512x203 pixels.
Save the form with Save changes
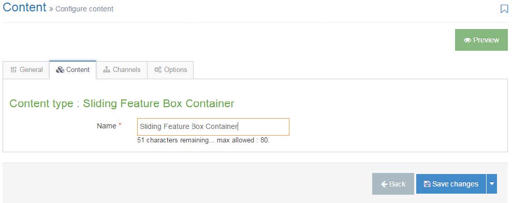coord(451,184)
